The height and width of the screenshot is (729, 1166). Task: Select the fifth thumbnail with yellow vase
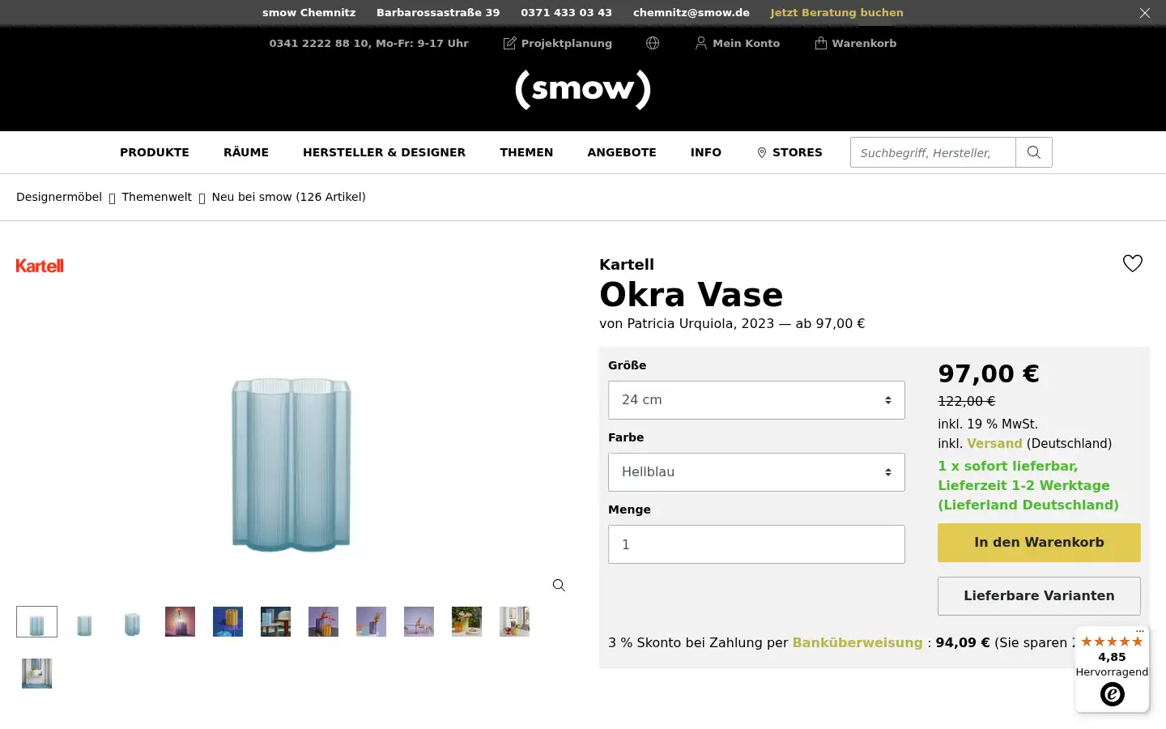(x=228, y=622)
